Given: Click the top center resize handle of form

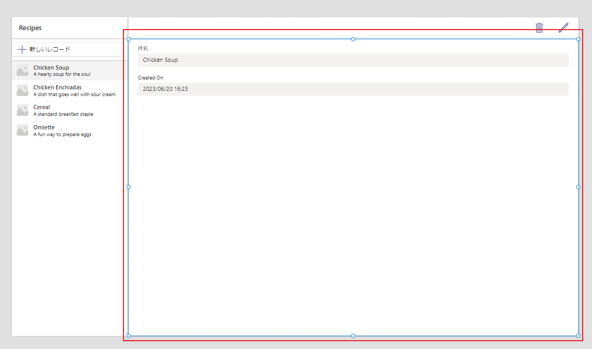Looking at the screenshot, I should click(x=353, y=39).
